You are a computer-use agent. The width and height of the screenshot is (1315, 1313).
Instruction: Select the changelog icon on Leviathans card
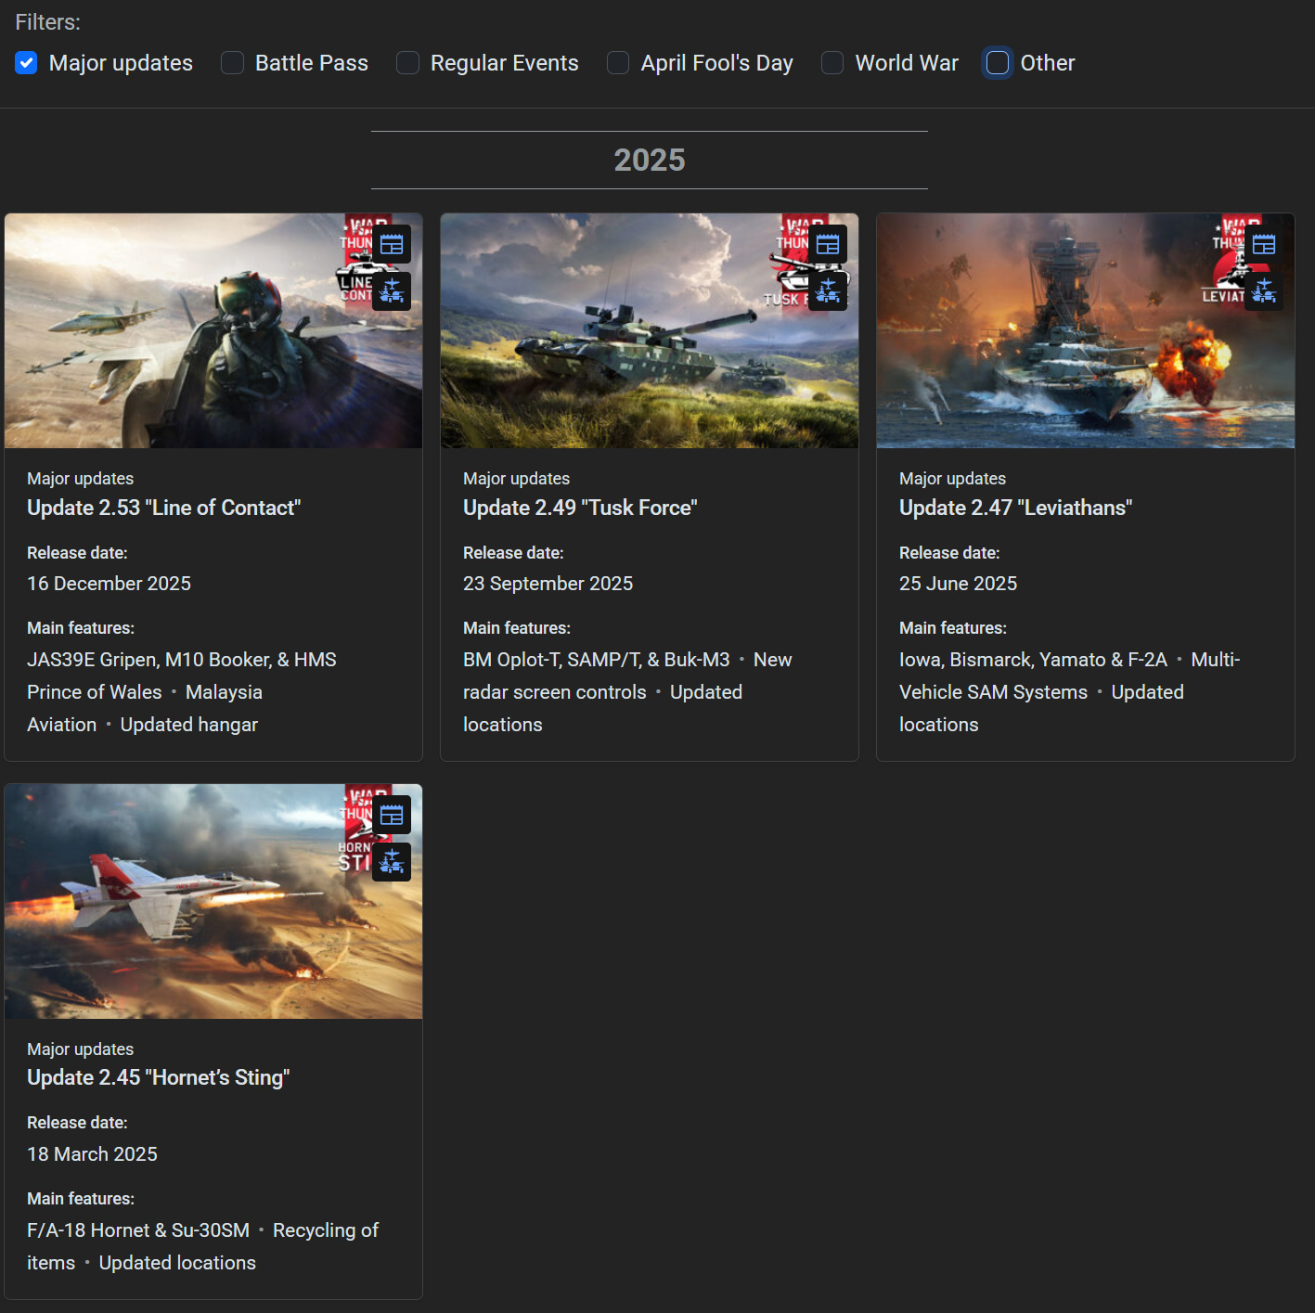tap(1264, 245)
